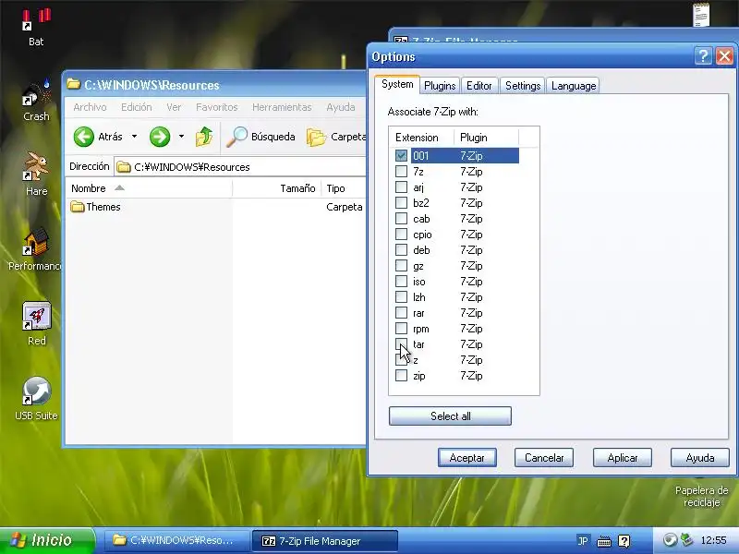Switch to C:\WINDOWS\Resources taskbar button

[176, 540]
